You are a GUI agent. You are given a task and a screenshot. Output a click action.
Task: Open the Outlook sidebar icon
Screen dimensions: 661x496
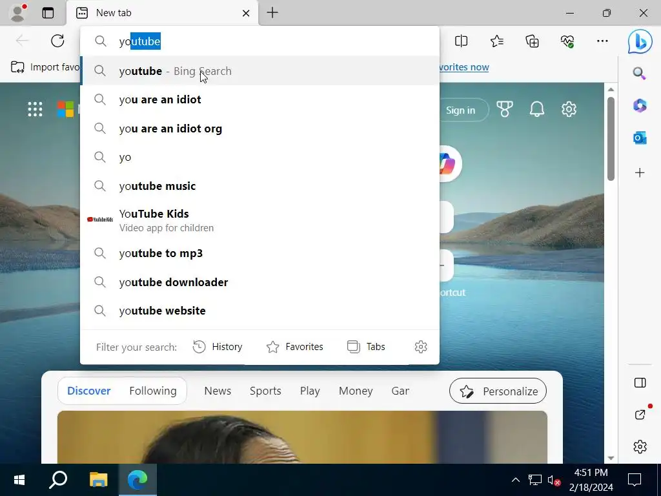pyautogui.click(x=640, y=138)
